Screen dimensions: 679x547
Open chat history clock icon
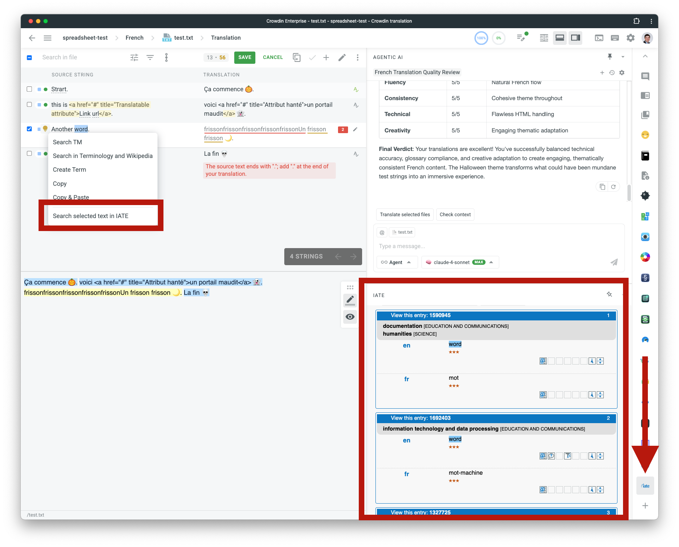[612, 73]
